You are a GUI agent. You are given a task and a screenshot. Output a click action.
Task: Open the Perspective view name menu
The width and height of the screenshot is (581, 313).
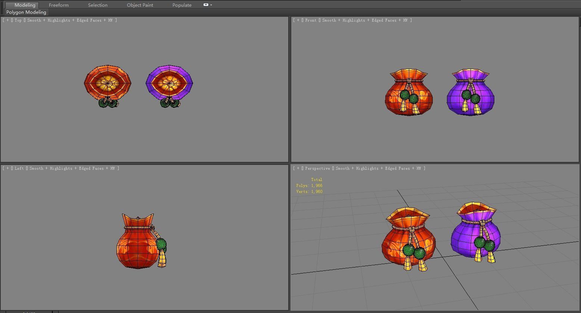coord(317,168)
